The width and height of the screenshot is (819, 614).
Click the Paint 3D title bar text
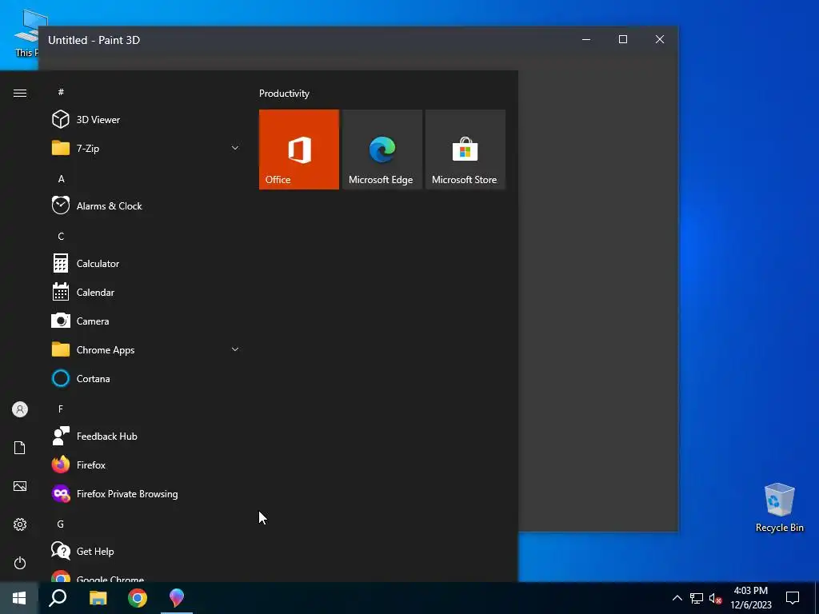(94, 40)
